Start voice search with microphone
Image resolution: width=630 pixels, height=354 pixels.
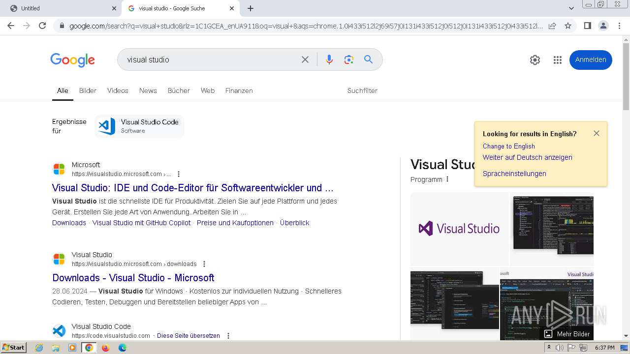click(x=329, y=59)
